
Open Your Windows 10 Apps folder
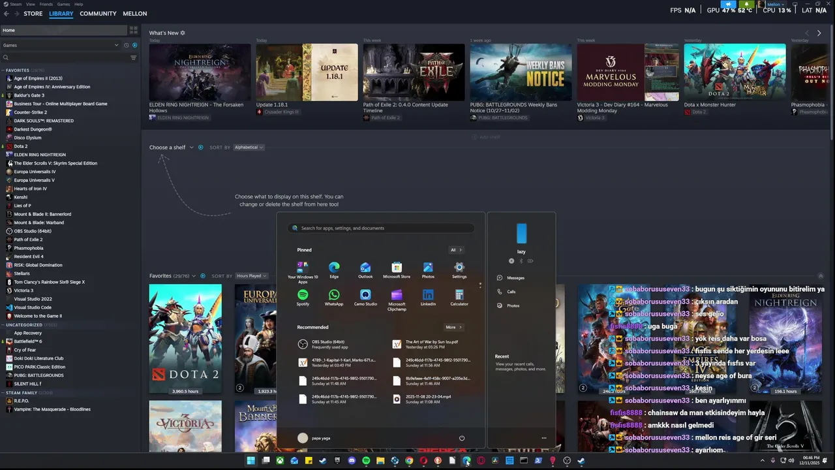[x=303, y=272]
